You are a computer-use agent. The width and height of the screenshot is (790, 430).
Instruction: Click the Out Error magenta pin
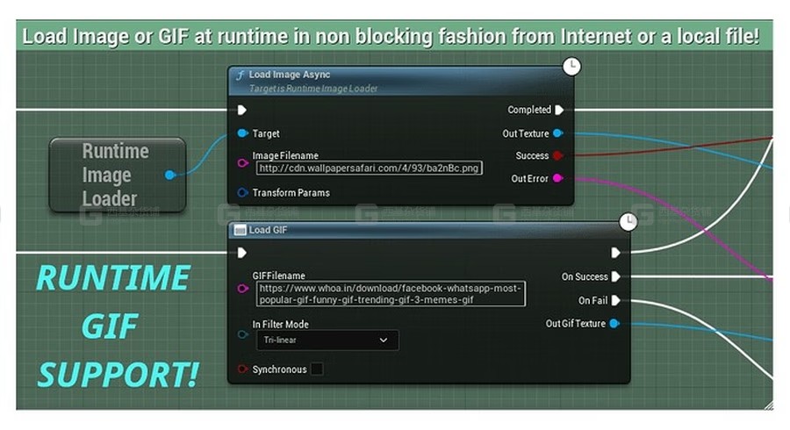[558, 179]
